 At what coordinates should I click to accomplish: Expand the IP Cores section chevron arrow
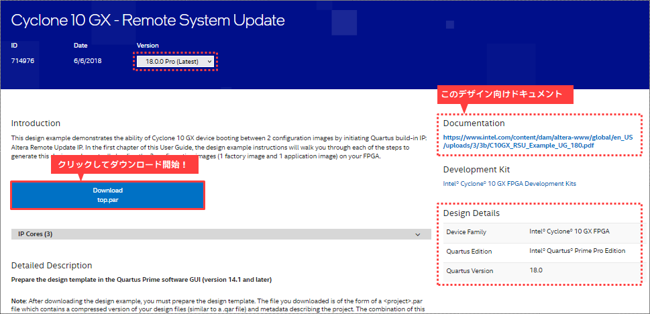coord(418,234)
